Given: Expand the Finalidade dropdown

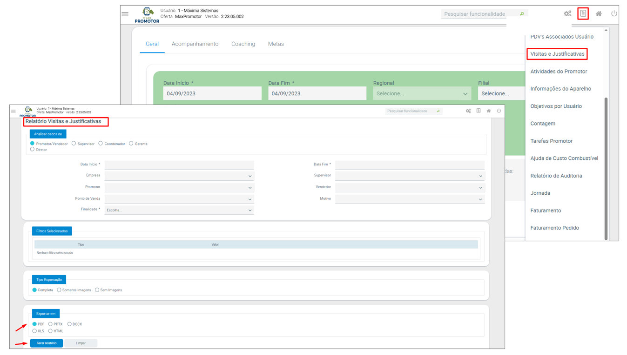Looking at the screenshot, I should pyautogui.click(x=179, y=210).
